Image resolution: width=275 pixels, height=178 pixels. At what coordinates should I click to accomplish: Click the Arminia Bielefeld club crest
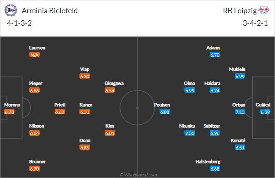coord(11,10)
